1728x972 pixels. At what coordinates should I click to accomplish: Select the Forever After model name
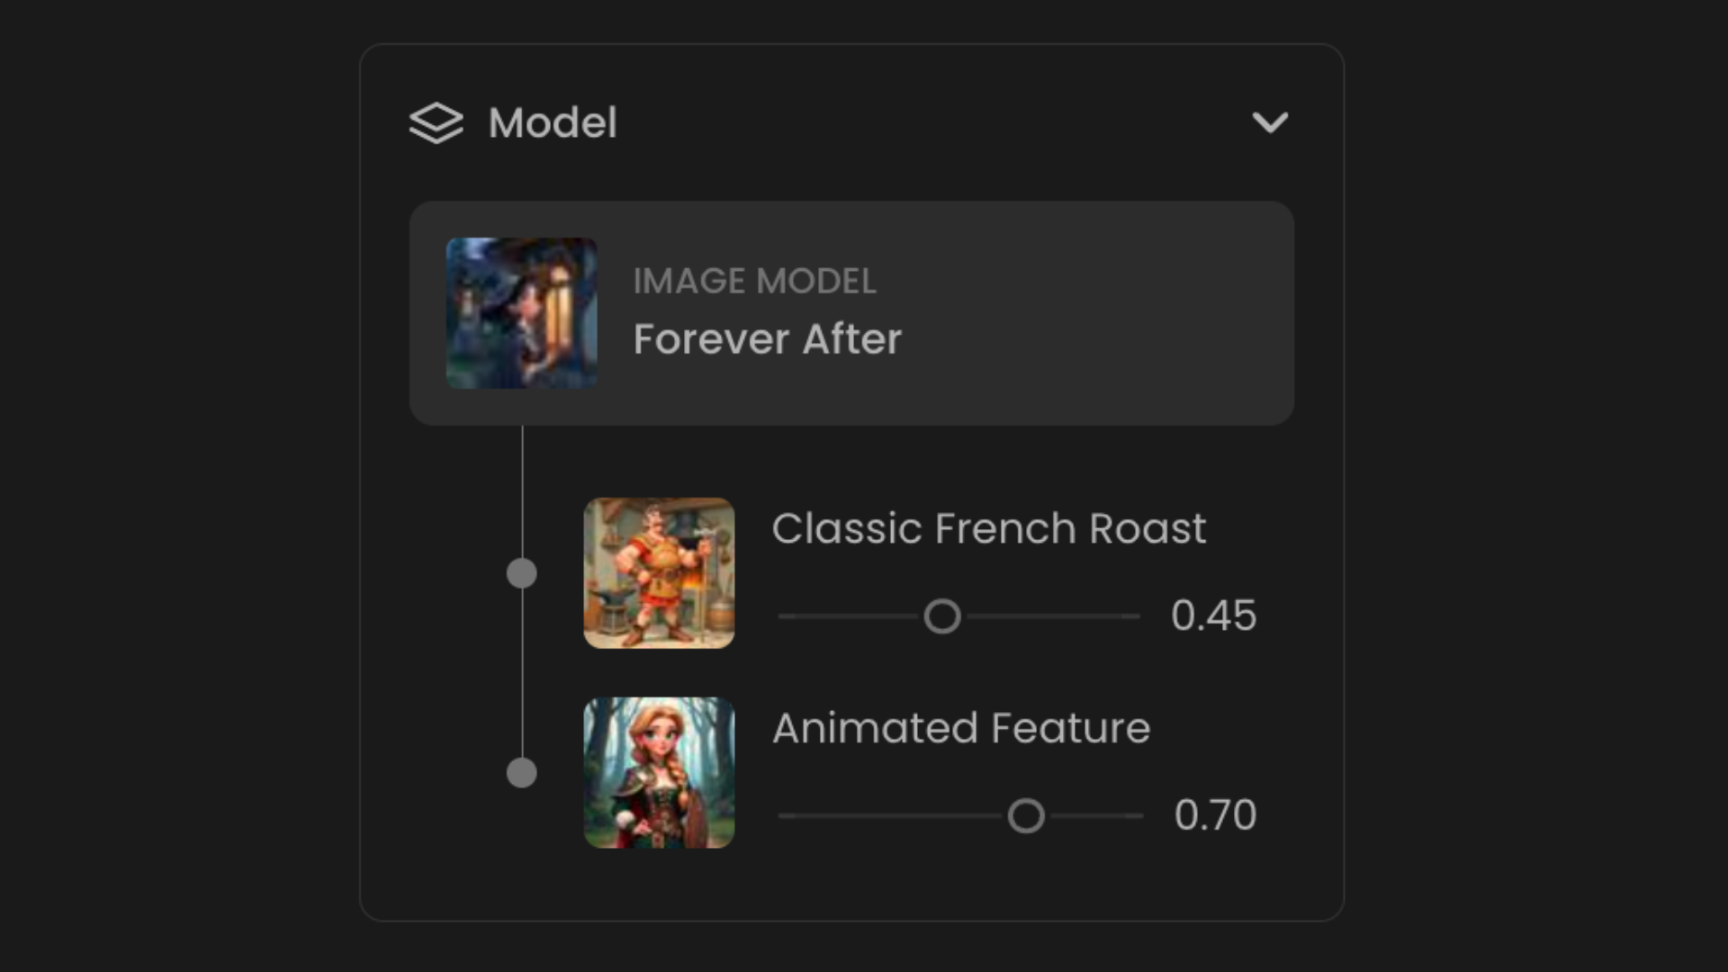(767, 339)
